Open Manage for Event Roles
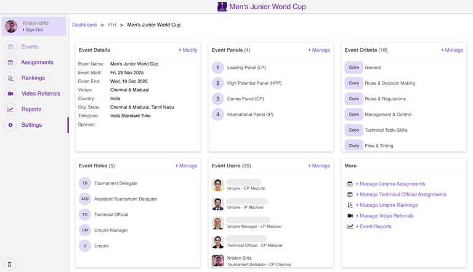This screenshot has height=272, width=473. 187,166
